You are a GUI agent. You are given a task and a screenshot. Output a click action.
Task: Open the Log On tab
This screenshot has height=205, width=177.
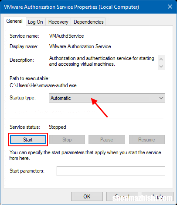tap(35, 22)
